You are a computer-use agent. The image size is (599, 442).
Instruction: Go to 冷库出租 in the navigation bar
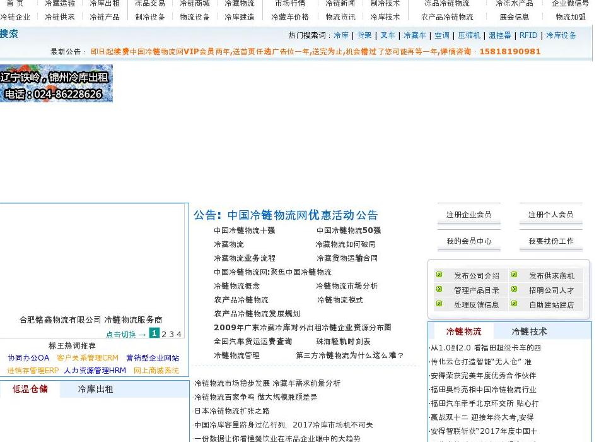point(105,3)
